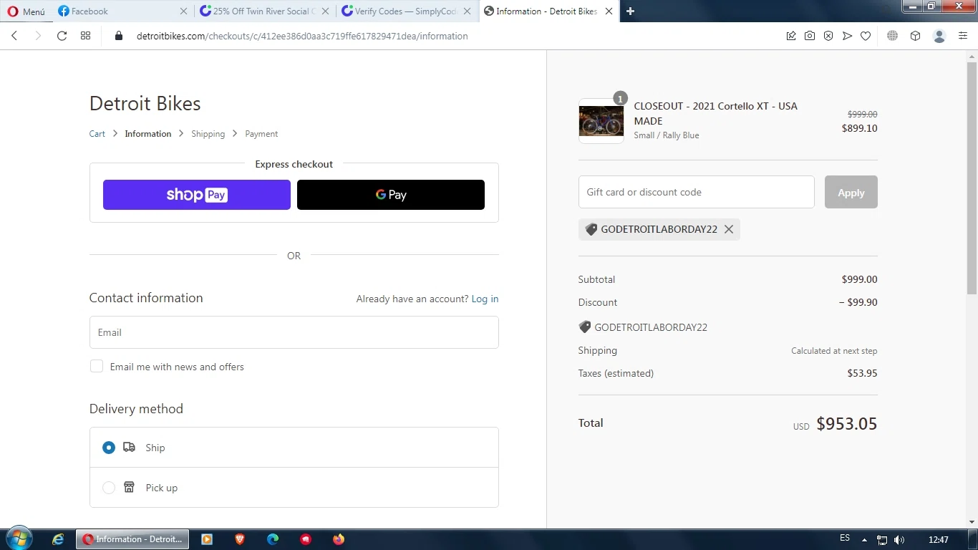Launch Microsoft Edge from taskbar

coord(273,539)
